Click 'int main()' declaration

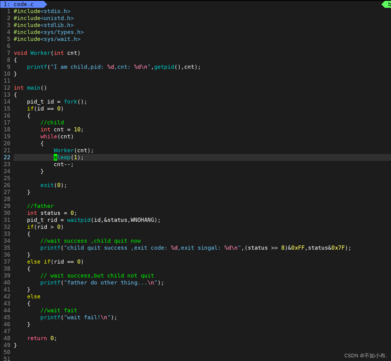[x=30, y=88]
